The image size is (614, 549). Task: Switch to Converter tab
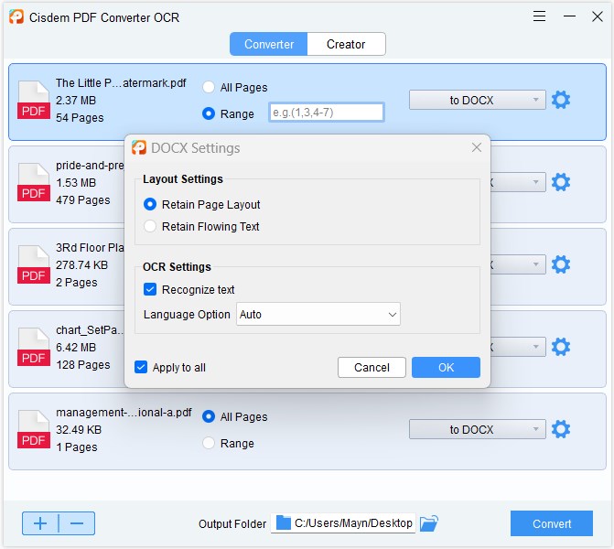269,44
